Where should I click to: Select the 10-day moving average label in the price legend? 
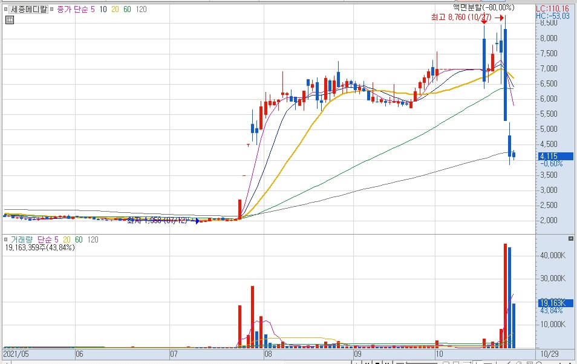[103, 9]
